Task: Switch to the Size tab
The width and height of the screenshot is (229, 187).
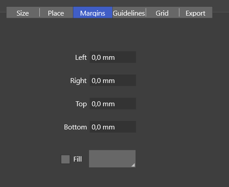Action: pos(23,12)
